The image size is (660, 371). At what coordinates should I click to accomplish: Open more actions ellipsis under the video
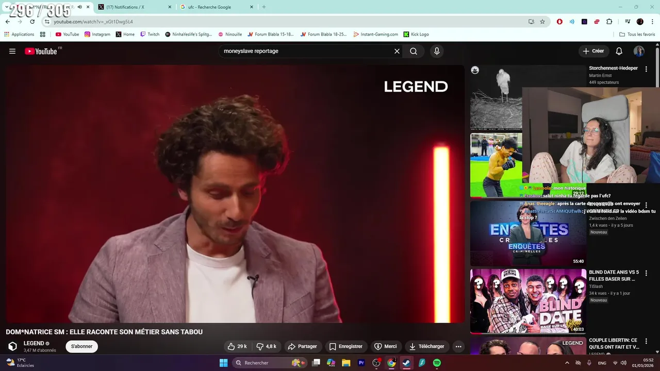[x=458, y=346]
